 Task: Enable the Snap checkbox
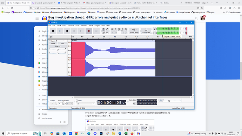tap(77, 100)
